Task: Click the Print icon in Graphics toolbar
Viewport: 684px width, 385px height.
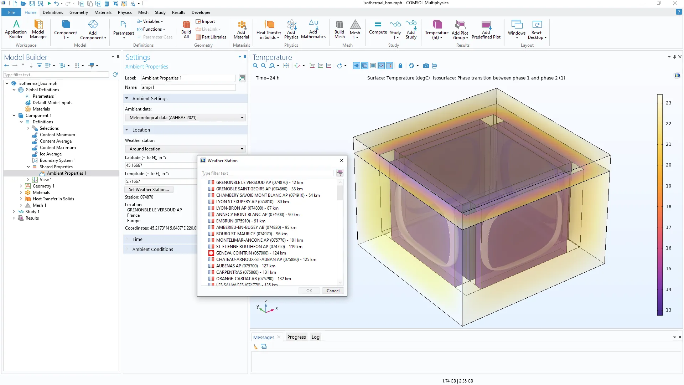Action: click(434, 66)
